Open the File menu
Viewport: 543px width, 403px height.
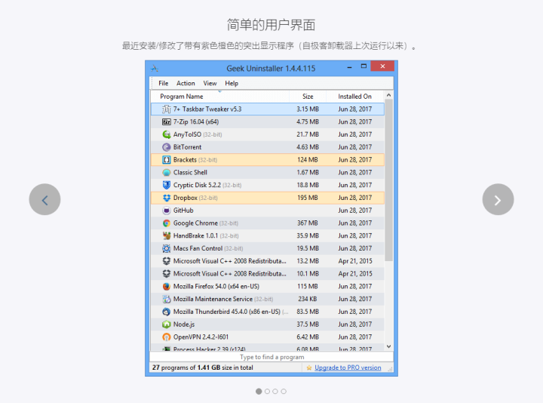coord(163,83)
